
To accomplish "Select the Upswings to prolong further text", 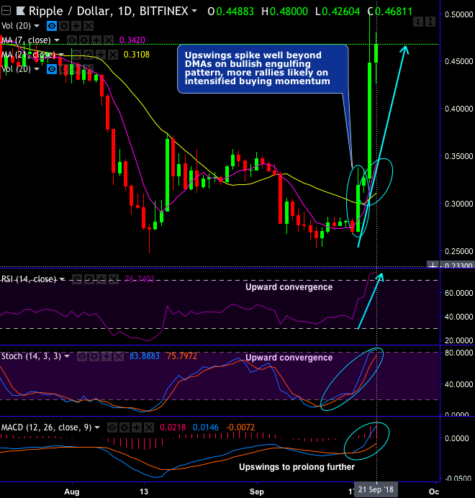I will [297, 467].
